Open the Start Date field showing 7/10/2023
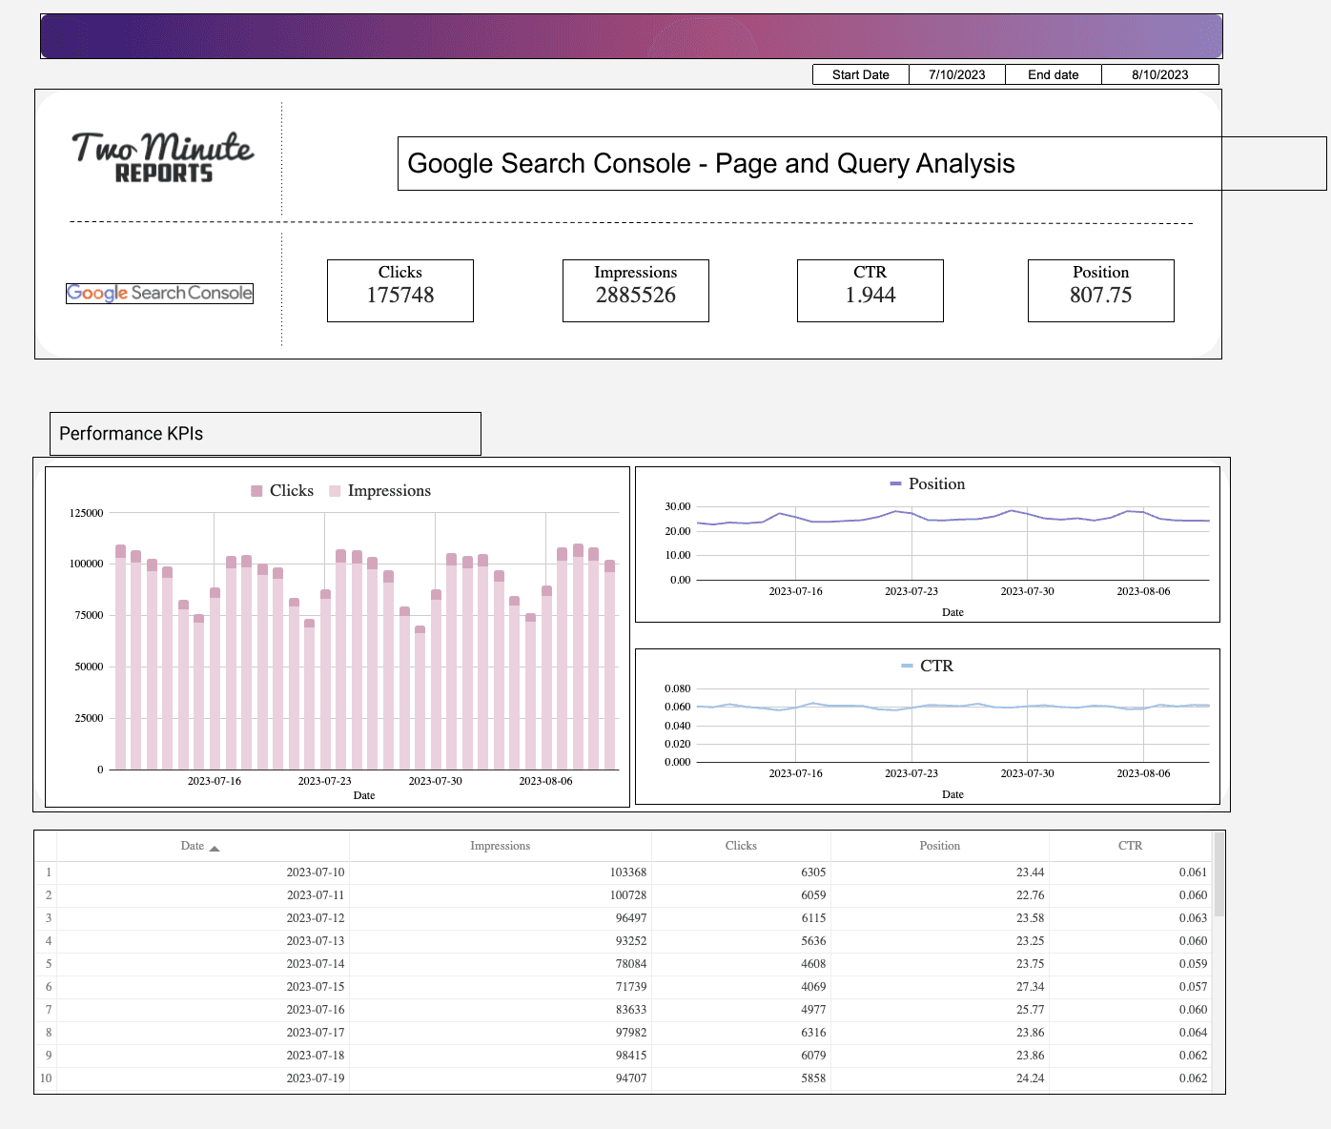 956,73
